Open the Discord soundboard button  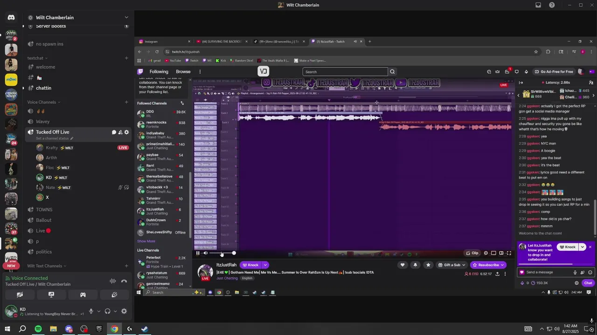(115, 295)
